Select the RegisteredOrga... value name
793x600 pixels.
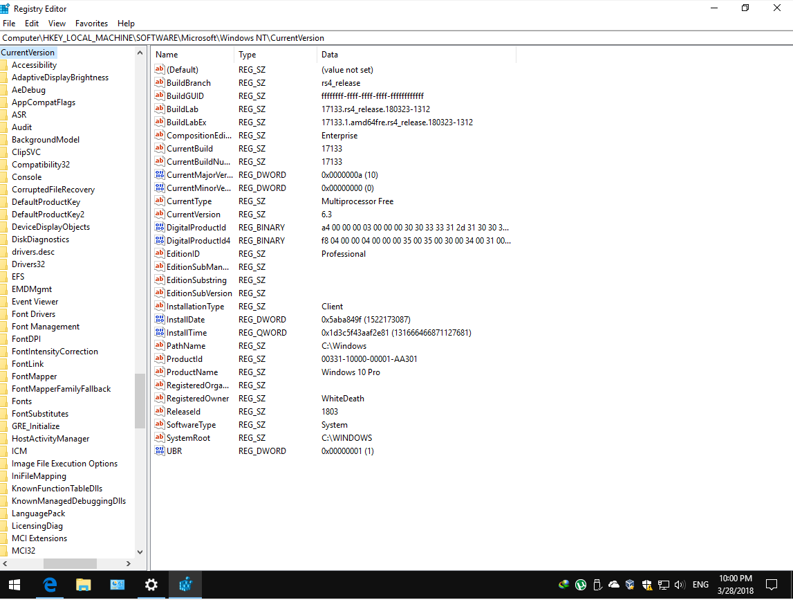point(198,385)
